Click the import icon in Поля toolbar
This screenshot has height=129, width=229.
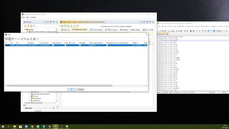coord(28,39)
